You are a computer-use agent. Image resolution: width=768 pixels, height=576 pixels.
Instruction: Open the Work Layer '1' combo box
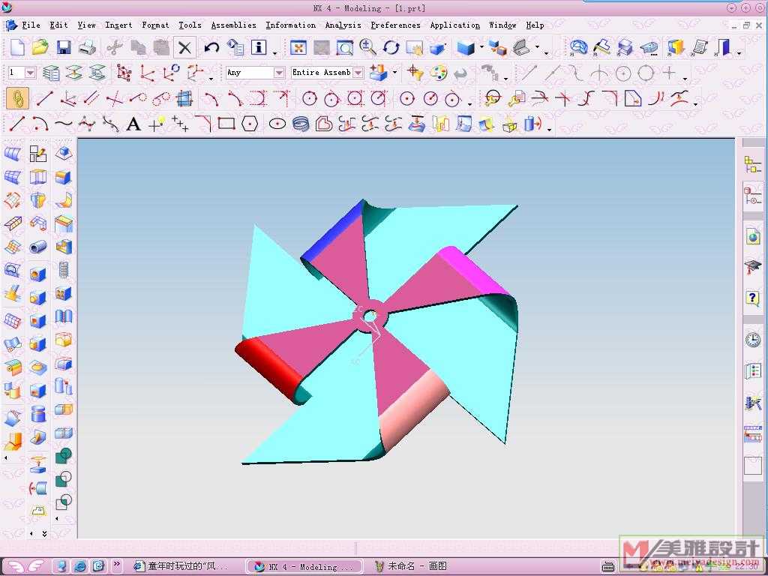pos(22,73)
